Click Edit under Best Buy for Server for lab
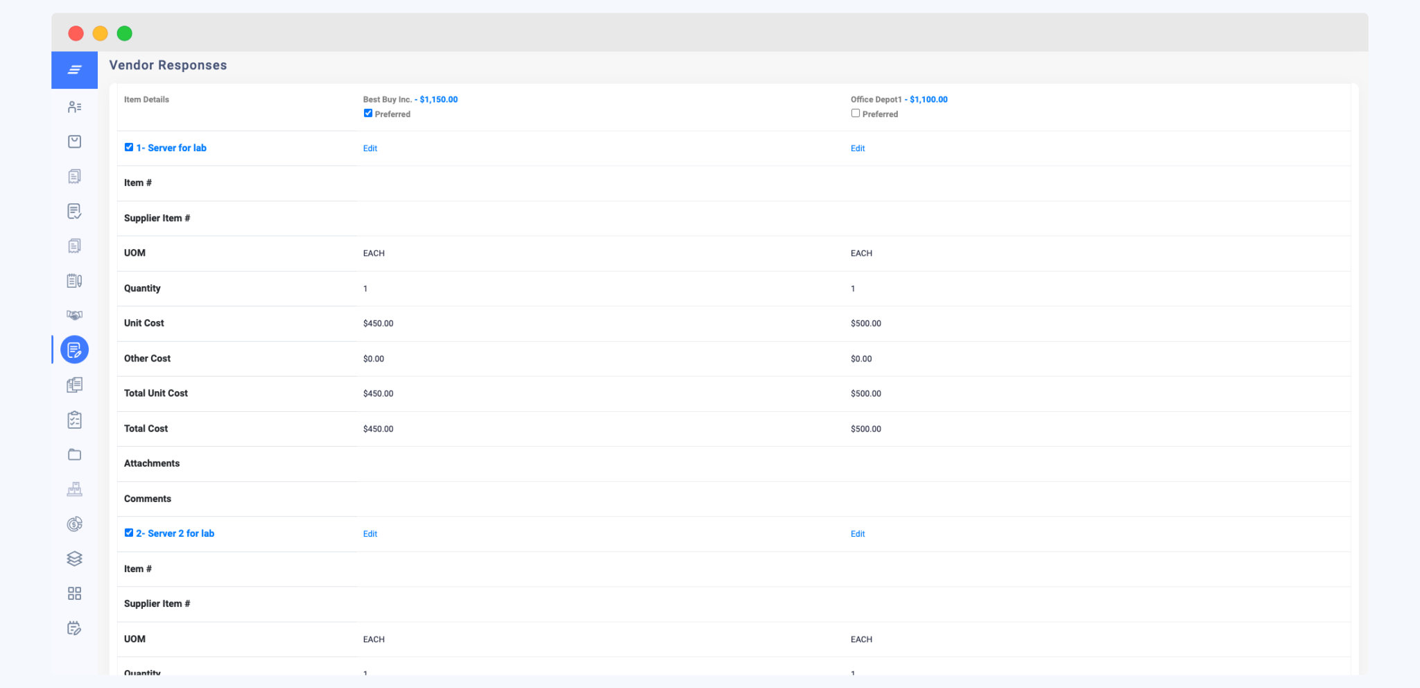The image size is (1420, 688). [x=370, y=148]
